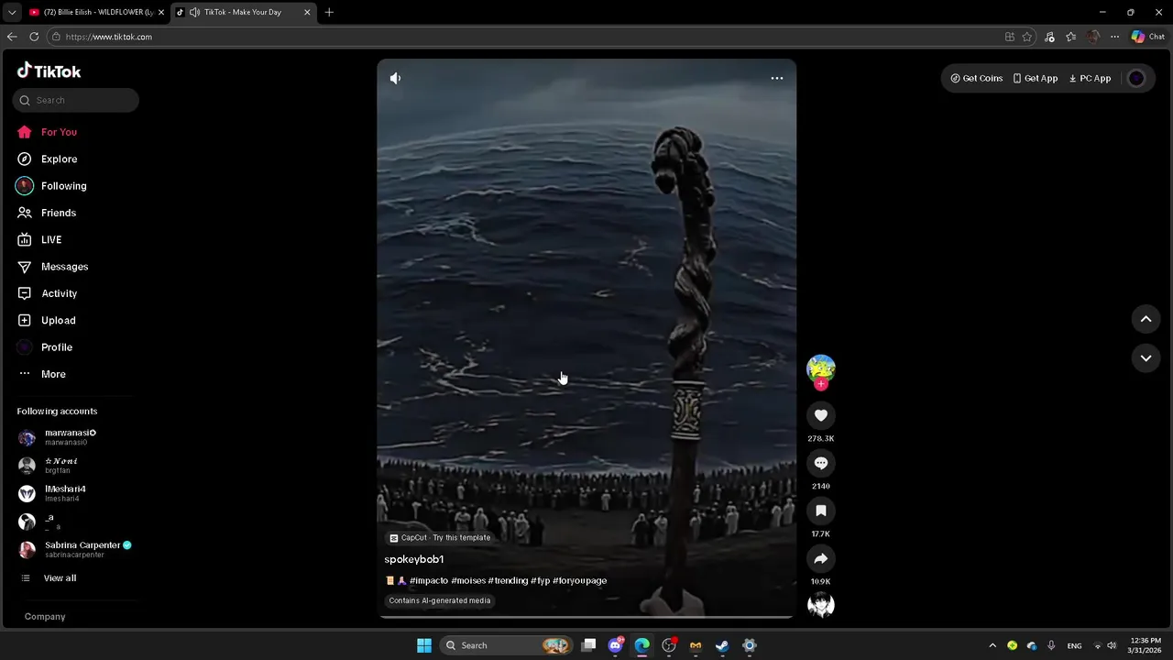
Task: Open the _a following account
Action: click(x=38, y=522)
